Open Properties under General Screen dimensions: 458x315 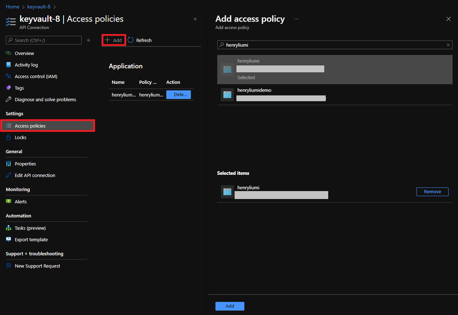tap(25, 164)
